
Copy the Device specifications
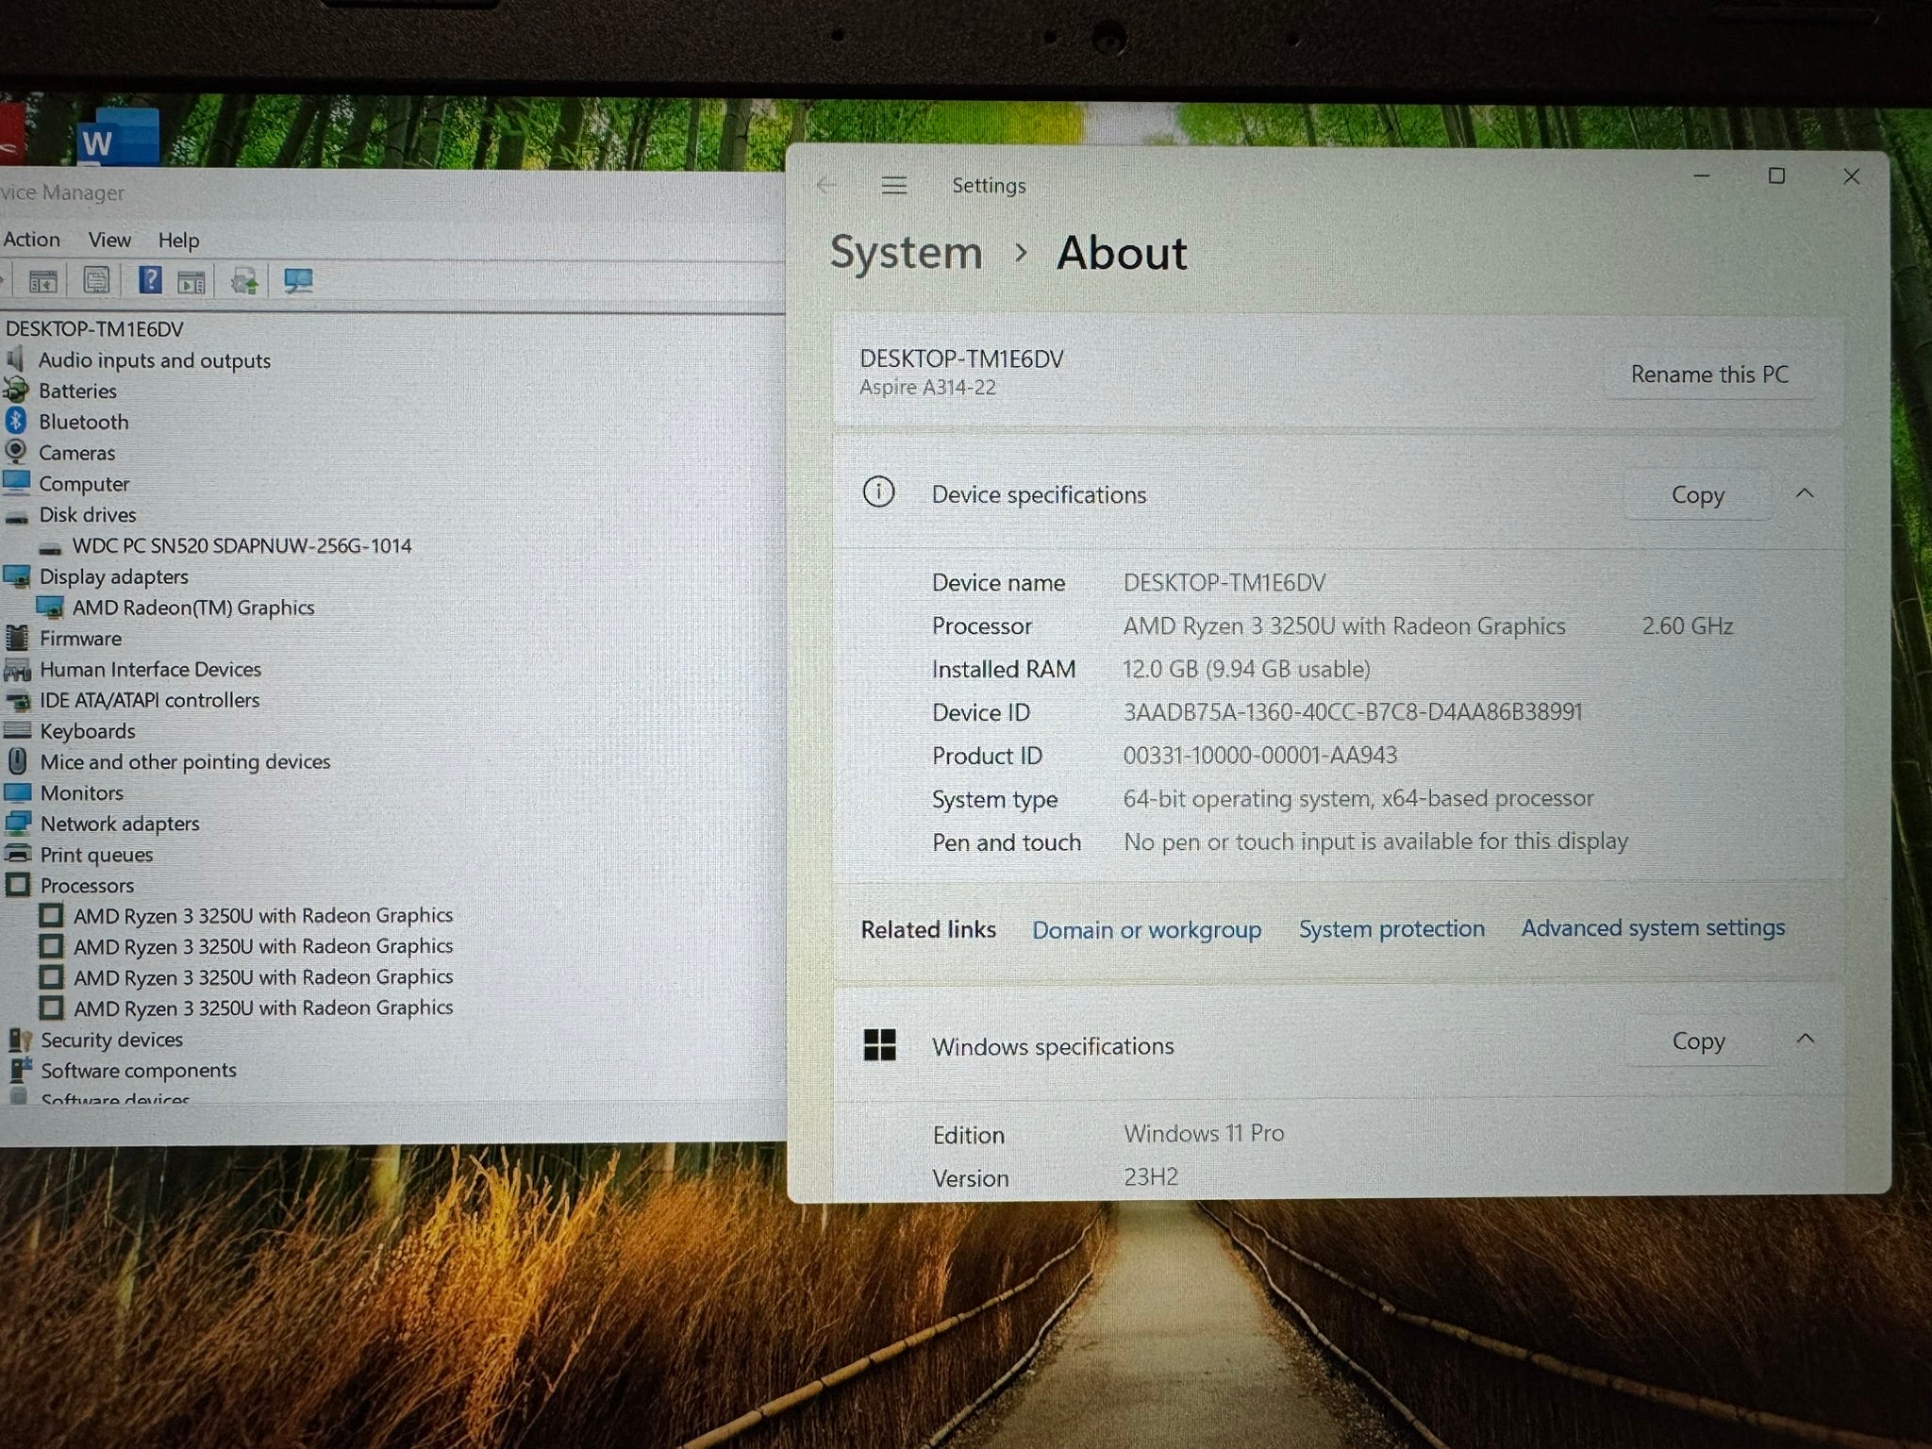click(x=1697, y=494)
